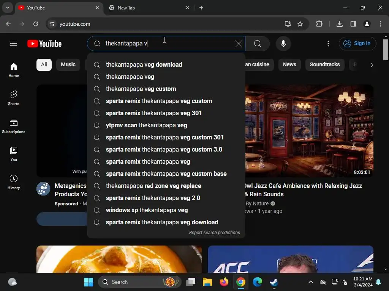Open History in sidebar
The height and width of the screenshot is (291, 389).
click(14, 182)
